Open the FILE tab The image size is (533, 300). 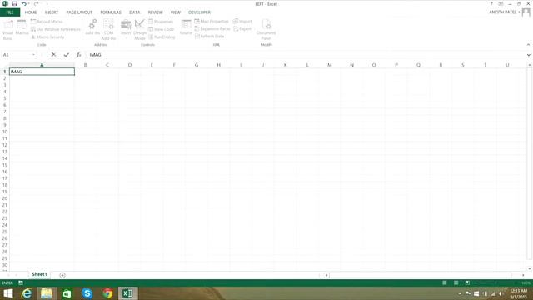coord(10,12)
